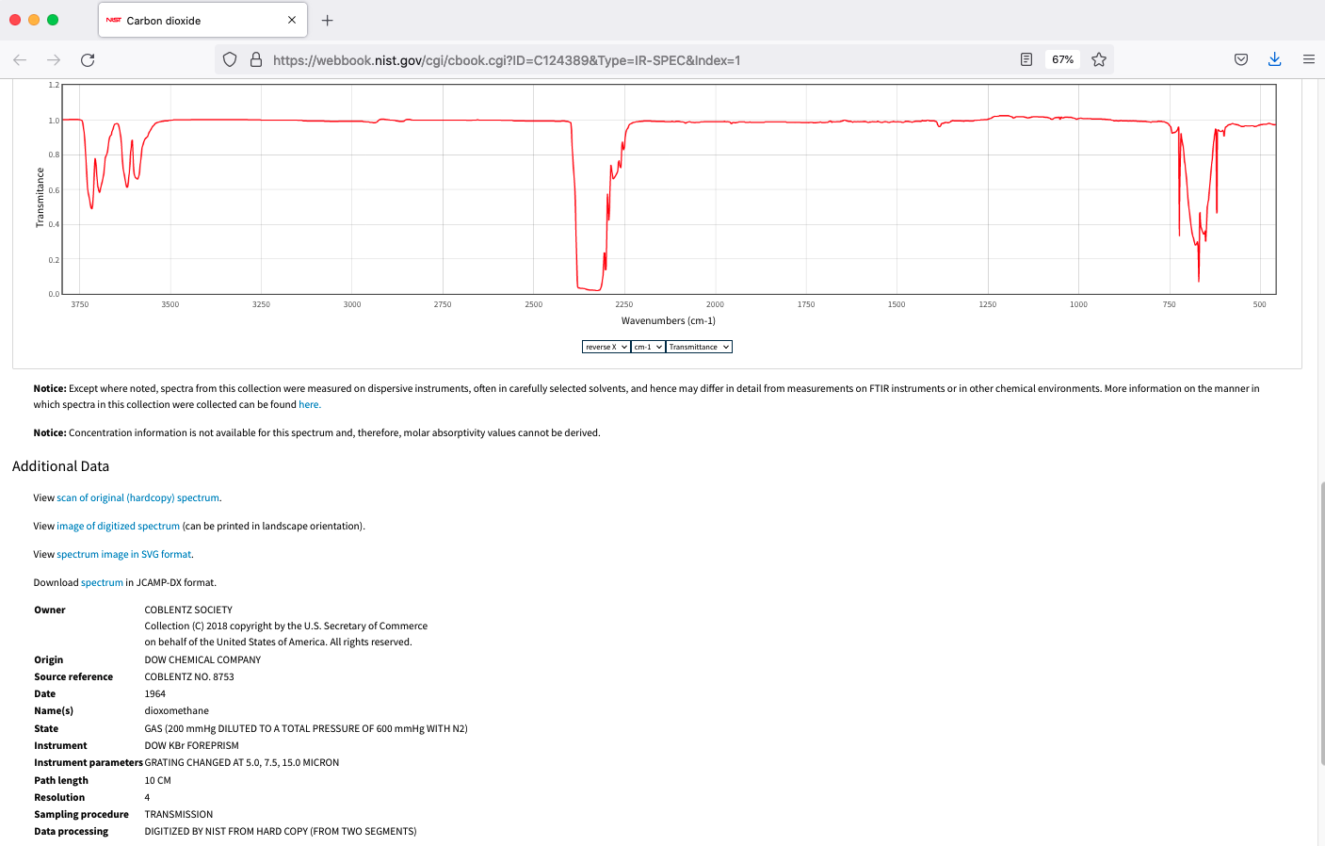Select the Carbon dioxide tab
This screenshot has width=1325, height=846.
[x=188, y=20]
